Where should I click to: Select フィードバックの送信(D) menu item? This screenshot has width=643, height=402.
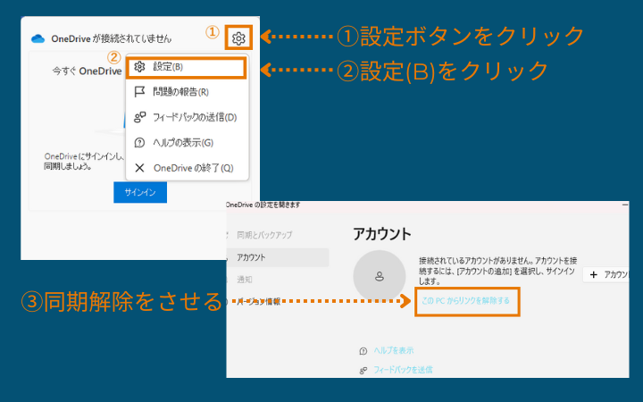187,117
